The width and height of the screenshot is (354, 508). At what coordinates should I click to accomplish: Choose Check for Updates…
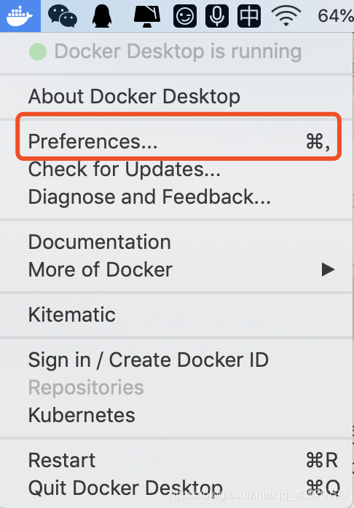click(176, 169)
